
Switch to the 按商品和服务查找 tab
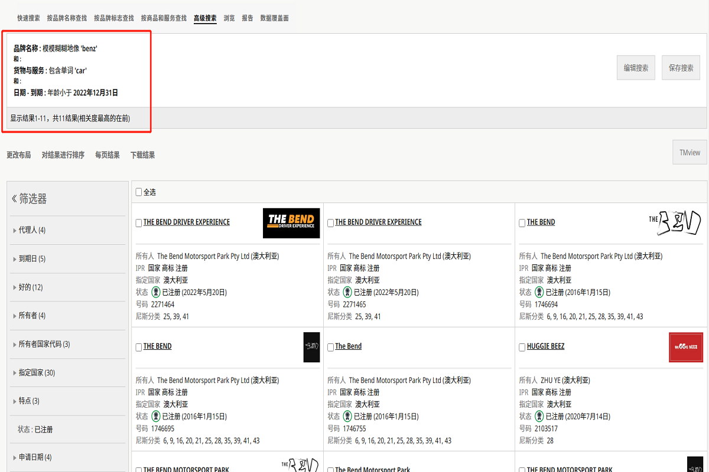tap(164, 18)
